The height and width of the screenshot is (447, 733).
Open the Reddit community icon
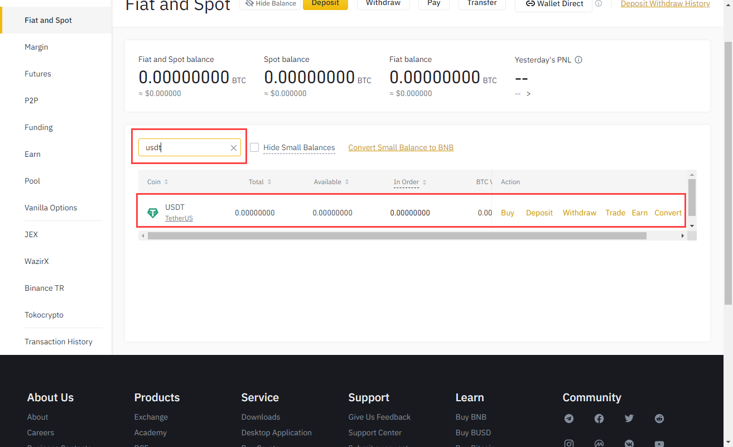(x=659, y=419)
